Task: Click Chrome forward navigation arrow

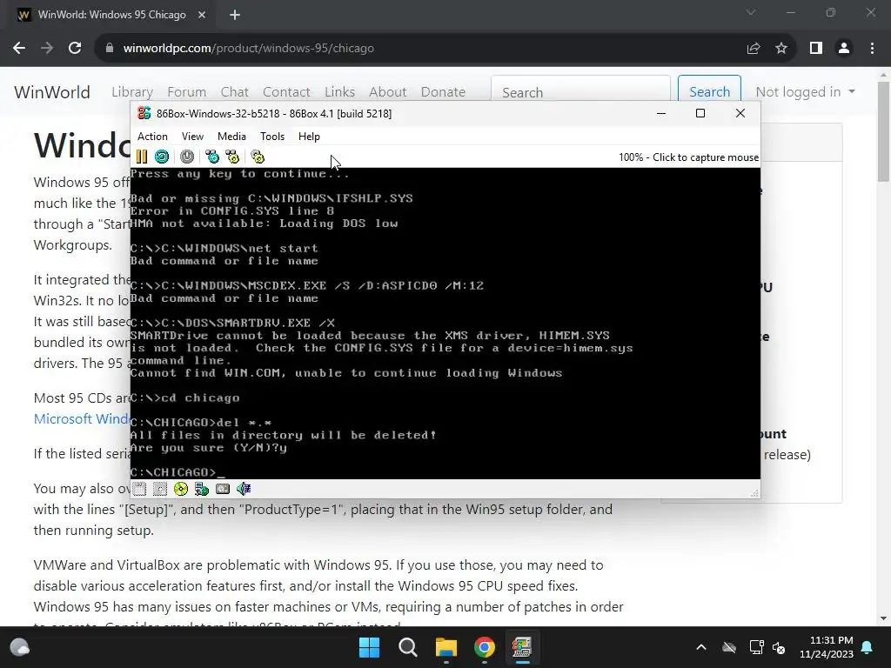Action: 47,49
